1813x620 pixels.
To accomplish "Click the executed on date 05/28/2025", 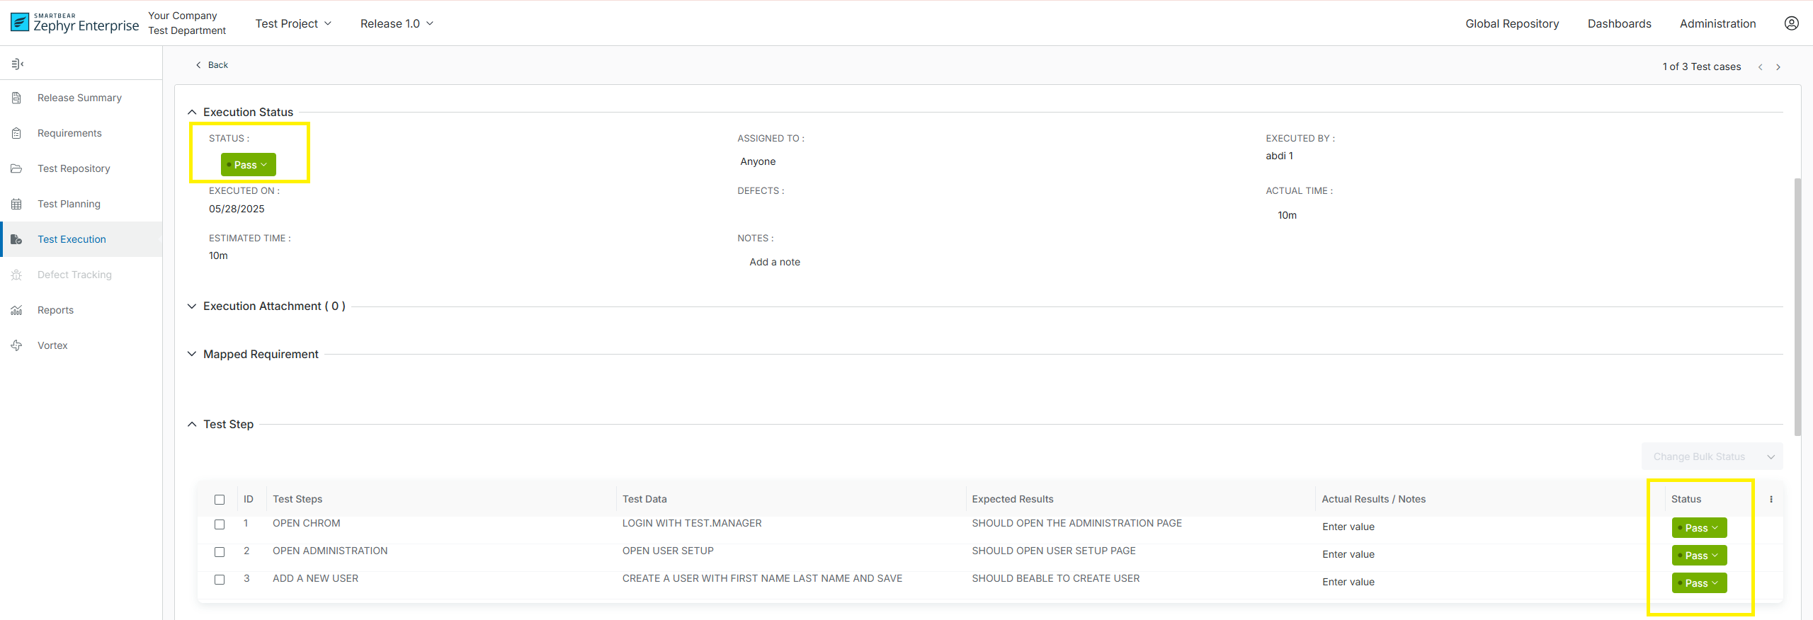I will tap(237, 209).
